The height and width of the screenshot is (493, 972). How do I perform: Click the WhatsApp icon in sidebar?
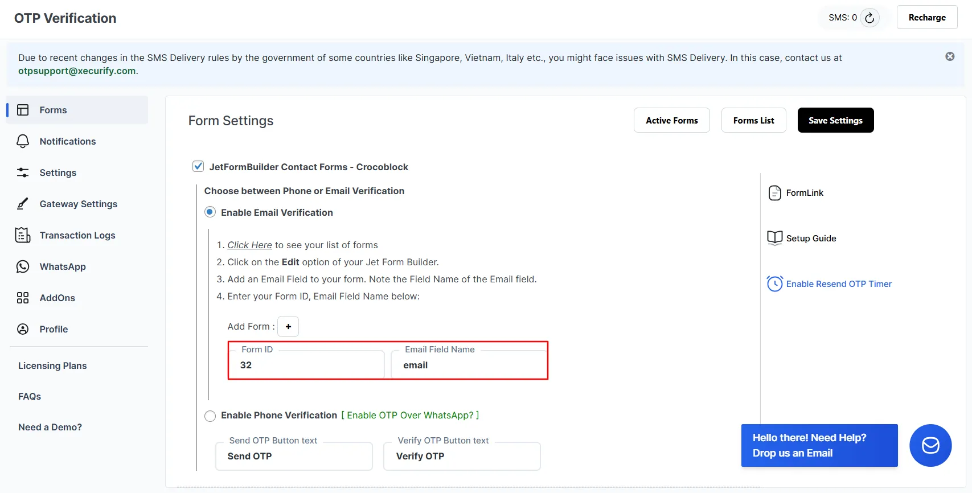tap(23, 266)
